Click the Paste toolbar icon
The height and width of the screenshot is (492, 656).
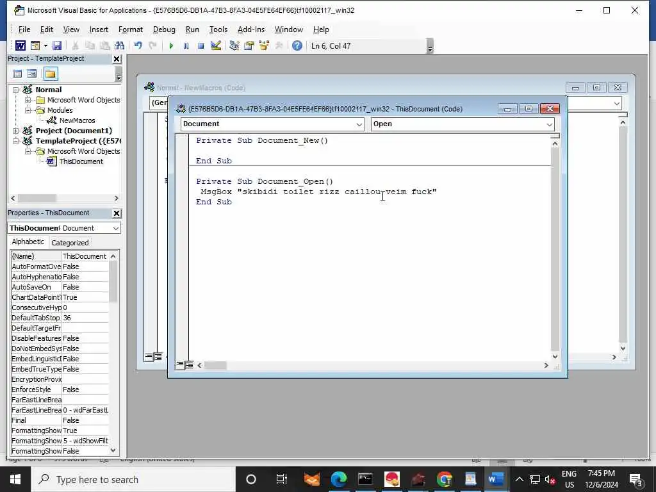tap(104, 45)
